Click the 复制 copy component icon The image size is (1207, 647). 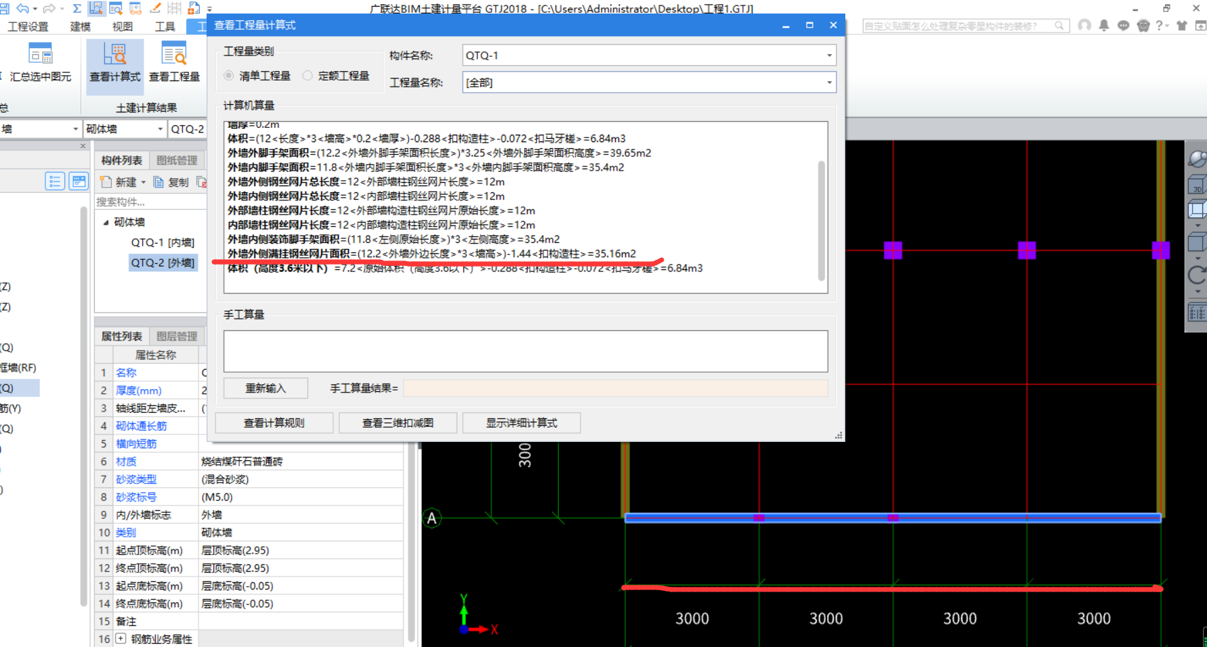(158, 182)
